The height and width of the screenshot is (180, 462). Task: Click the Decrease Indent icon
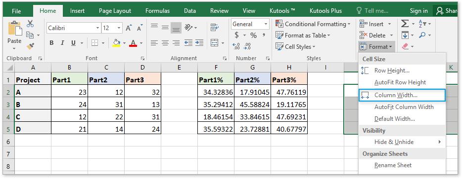[188, 43]
